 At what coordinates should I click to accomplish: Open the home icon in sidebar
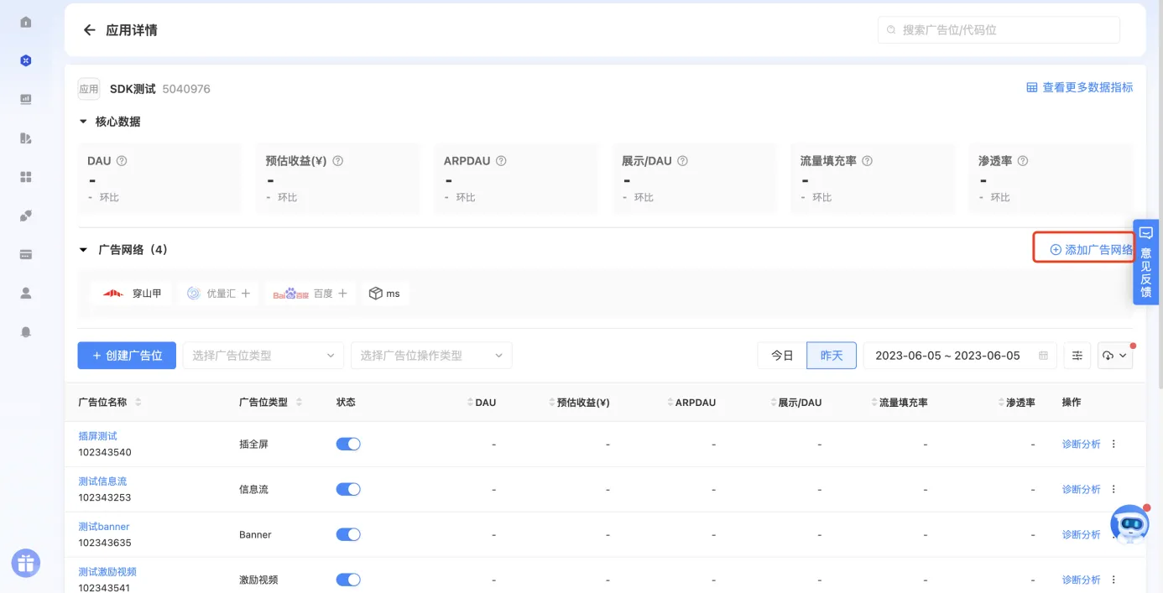26,22
